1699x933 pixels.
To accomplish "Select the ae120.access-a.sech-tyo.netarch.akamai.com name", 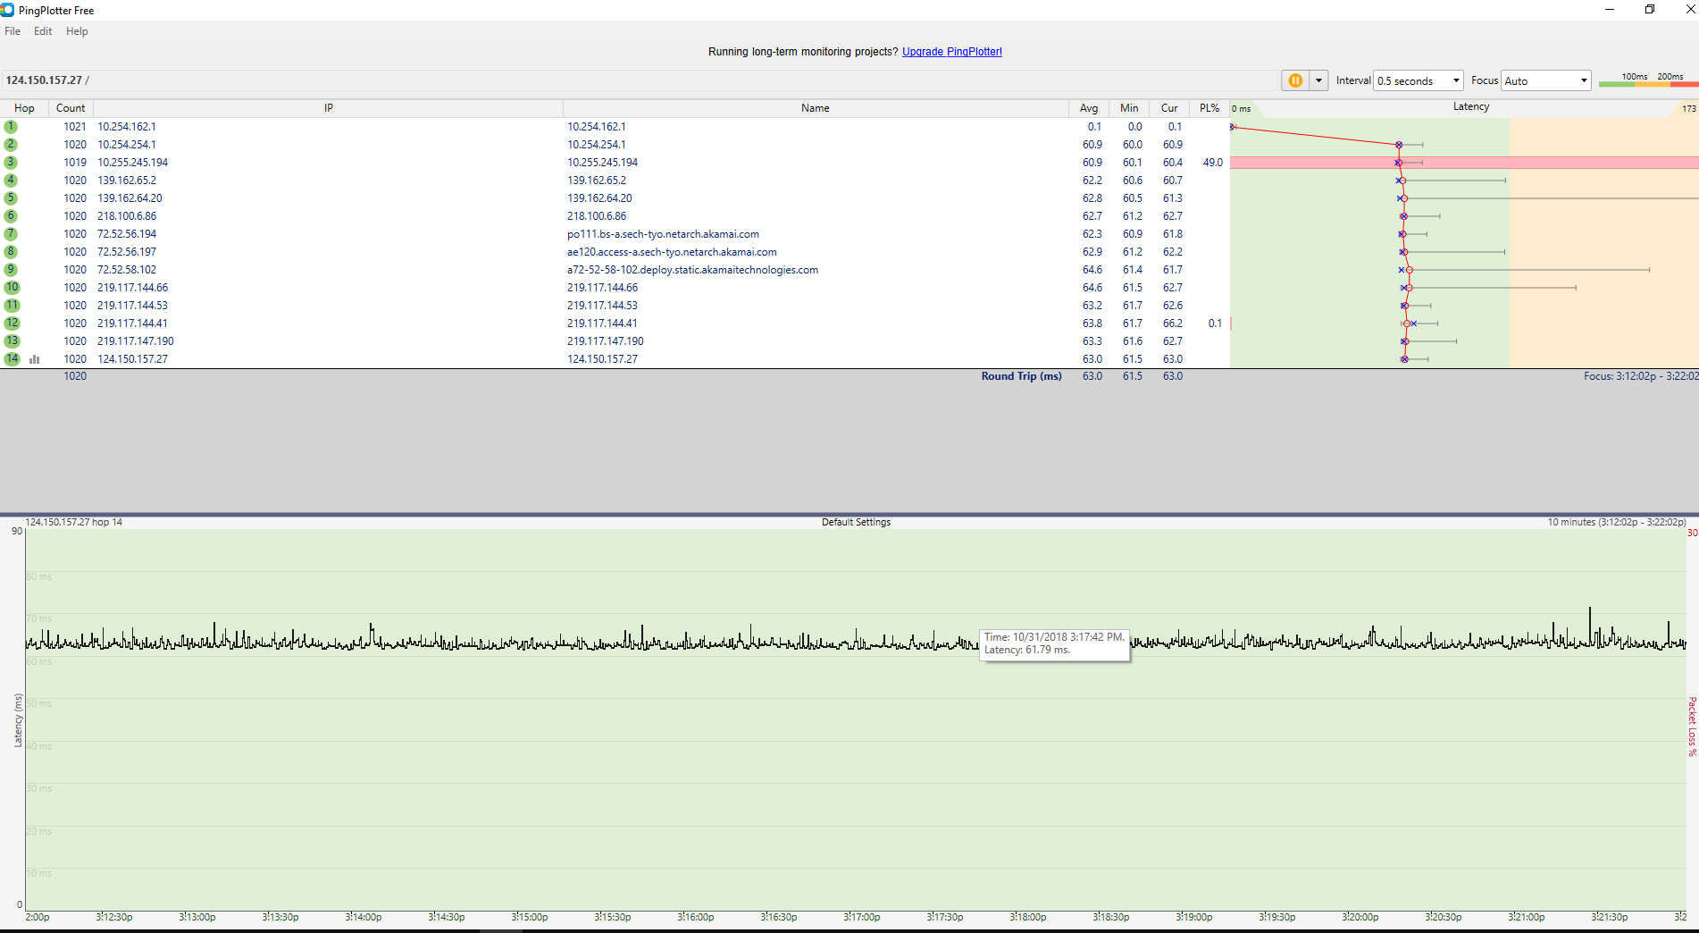I will pos(672,252).
